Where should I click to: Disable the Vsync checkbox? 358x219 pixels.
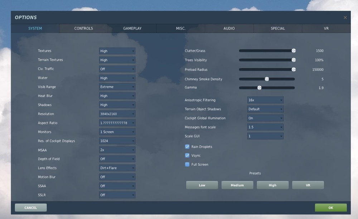click(x=187, y=155)
